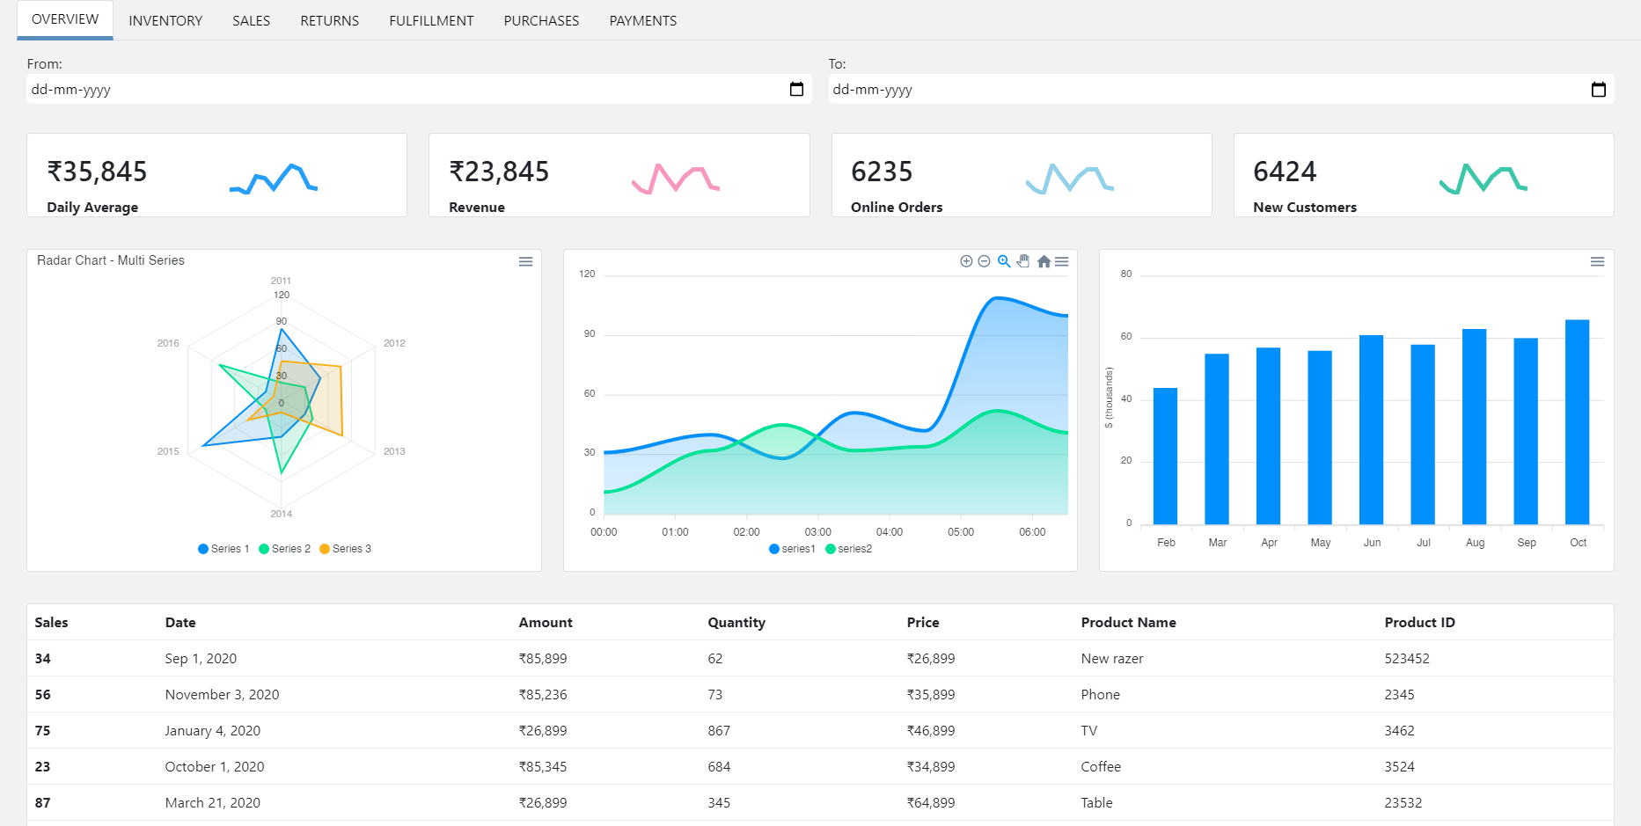Click the ₹85,345 amount cell
1641x826 pixels.
click(543, 766)
